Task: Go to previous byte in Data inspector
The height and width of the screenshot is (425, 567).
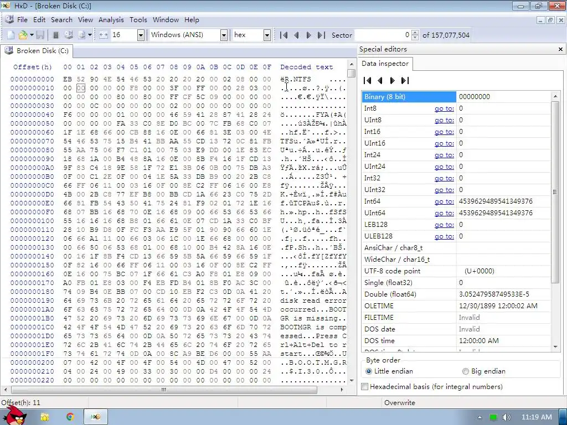Action: [x=380, y=81]
